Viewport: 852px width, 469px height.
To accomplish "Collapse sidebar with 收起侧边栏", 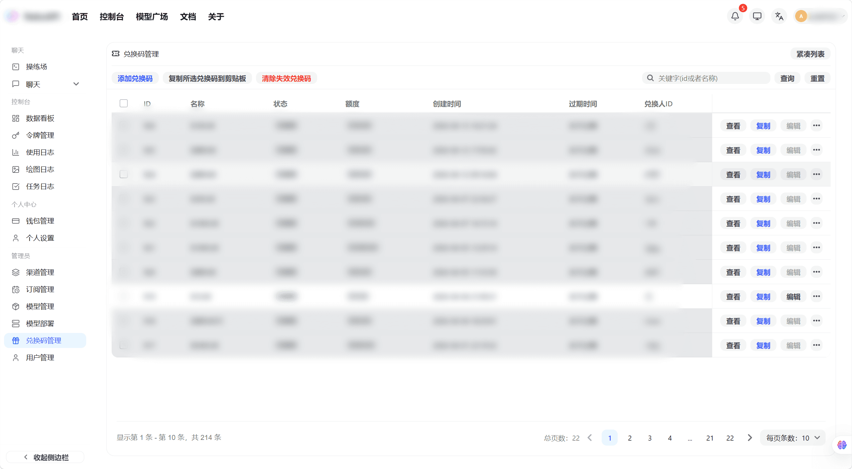I will coord(45,457).
